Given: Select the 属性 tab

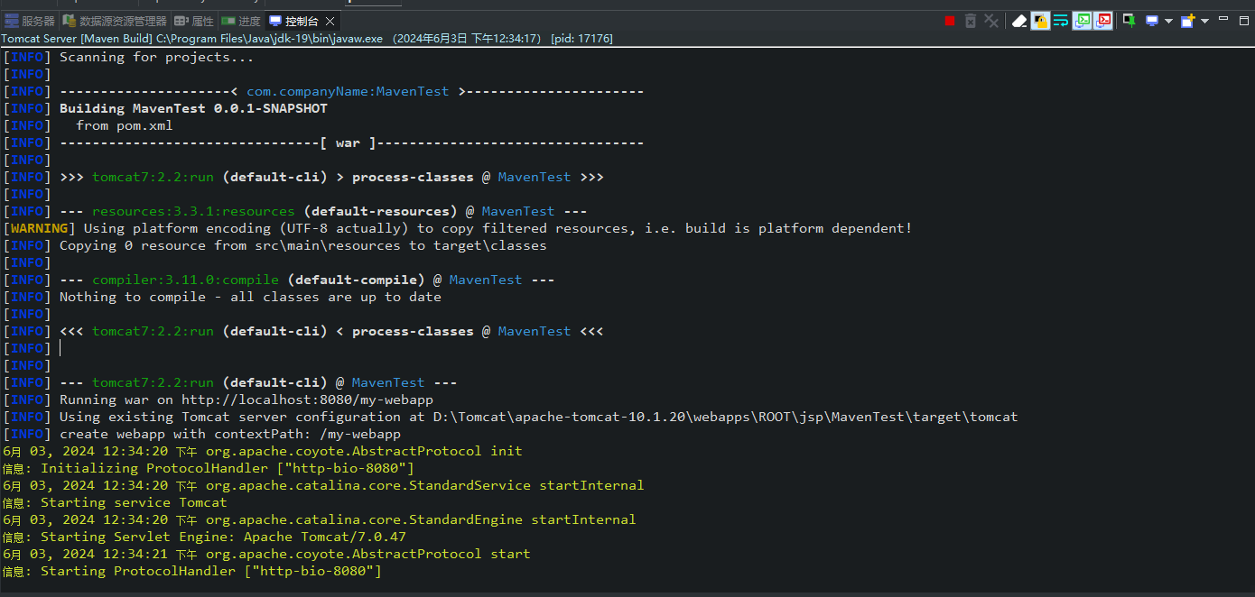Looking at the screenshot, I should click(x=196, y=21).
